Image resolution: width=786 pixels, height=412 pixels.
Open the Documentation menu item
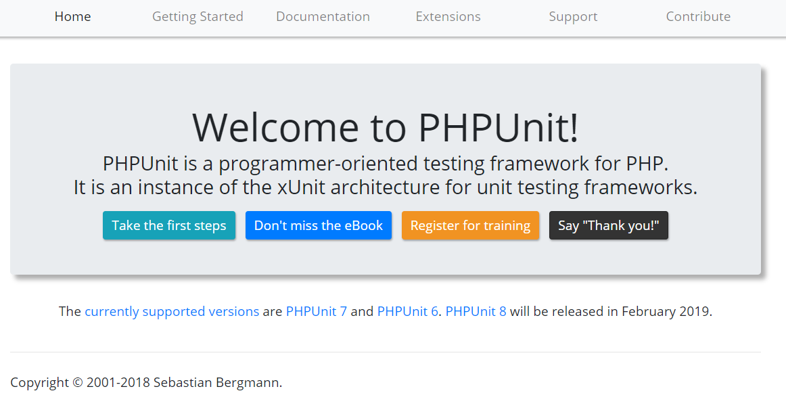pyautogui.click(x=323, y=17)
